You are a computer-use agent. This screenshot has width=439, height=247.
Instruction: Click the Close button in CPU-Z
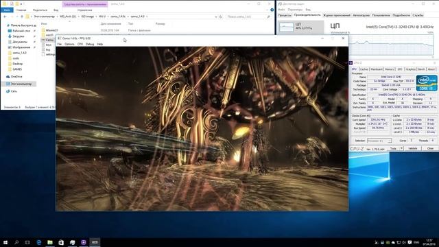[430, 148]
